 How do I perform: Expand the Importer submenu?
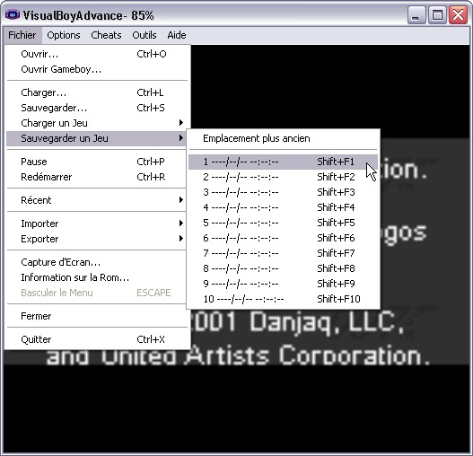point(97,224)
